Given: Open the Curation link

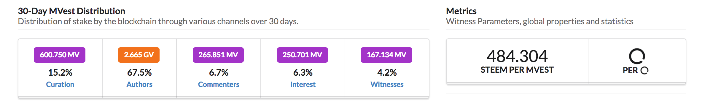Looking at the screenshot, I should [60, 85].
